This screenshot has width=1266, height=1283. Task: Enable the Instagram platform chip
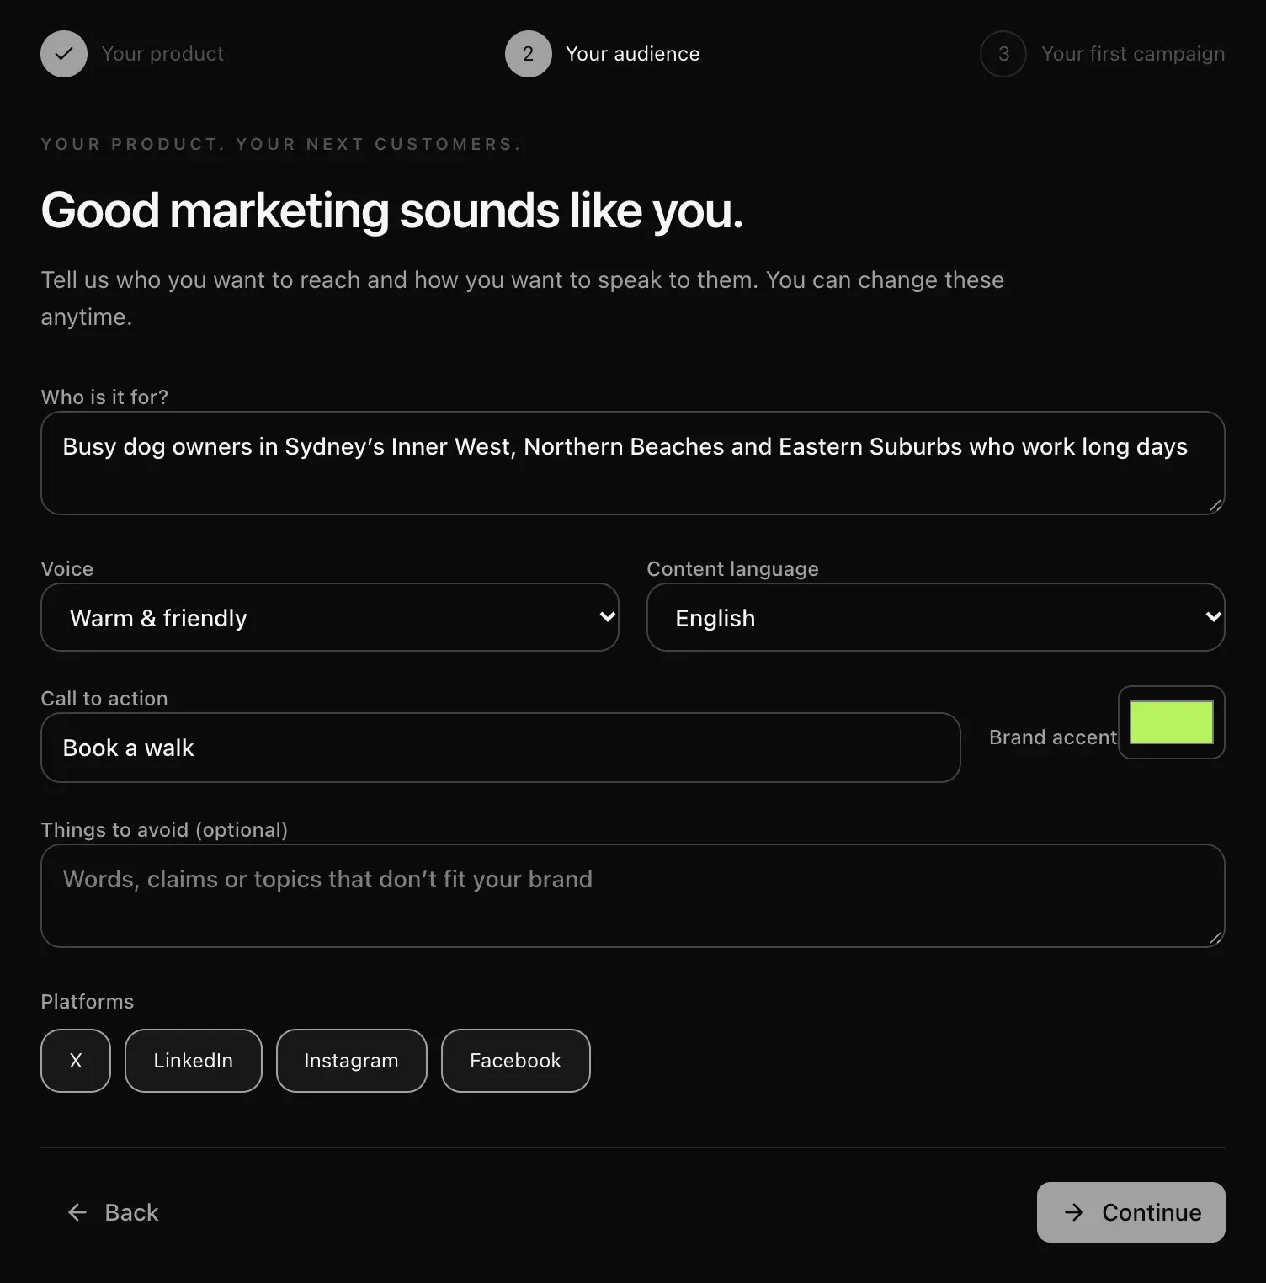point(352,1061)
